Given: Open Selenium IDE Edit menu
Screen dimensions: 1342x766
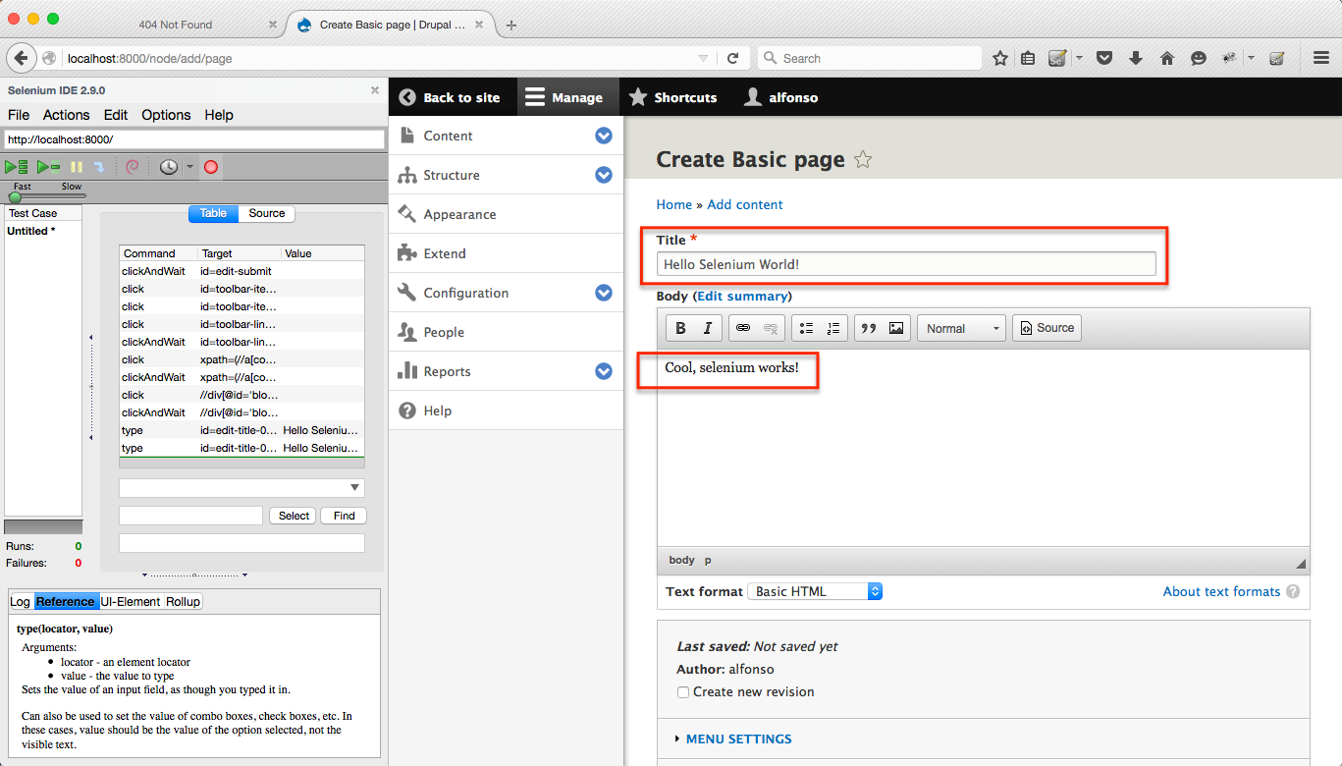Looking at the screenshot, I should 116,115.
